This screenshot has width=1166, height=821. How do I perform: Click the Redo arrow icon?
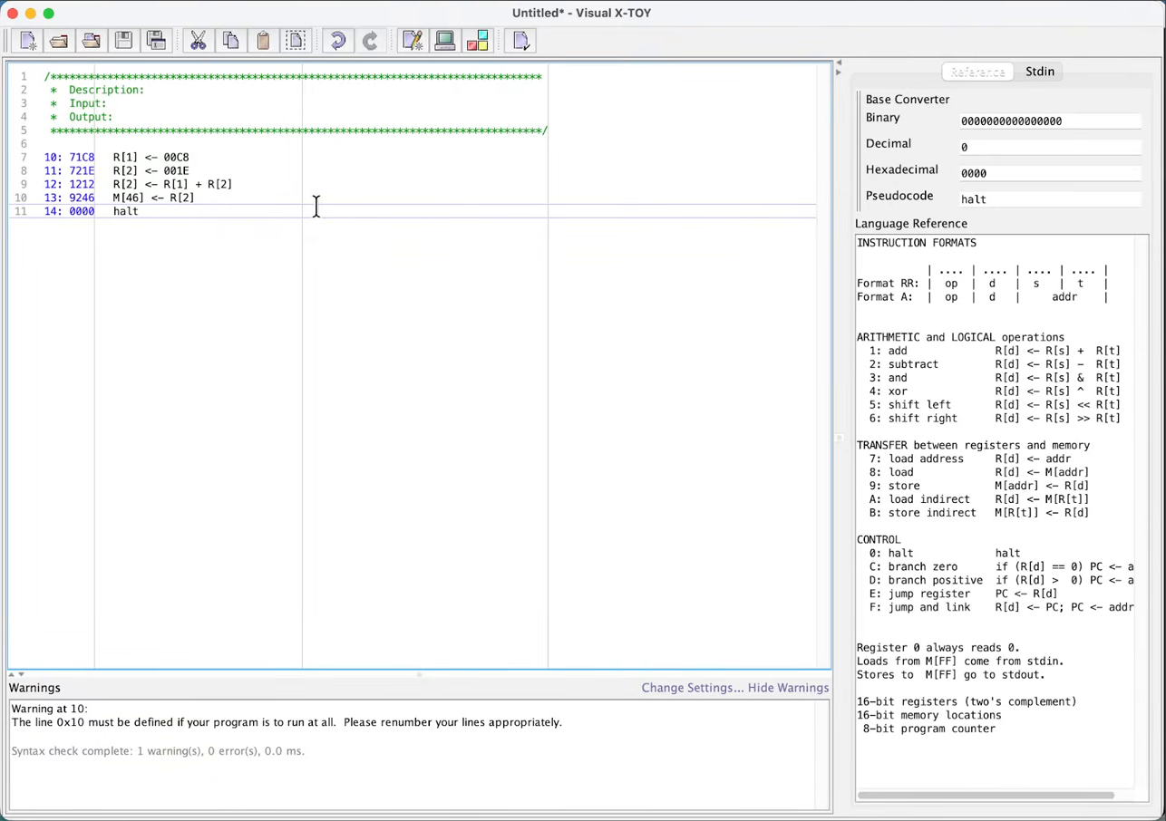point(371,41)
